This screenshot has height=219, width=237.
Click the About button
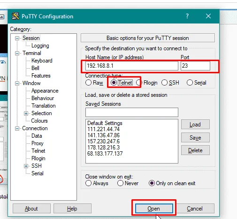point(31,209)
